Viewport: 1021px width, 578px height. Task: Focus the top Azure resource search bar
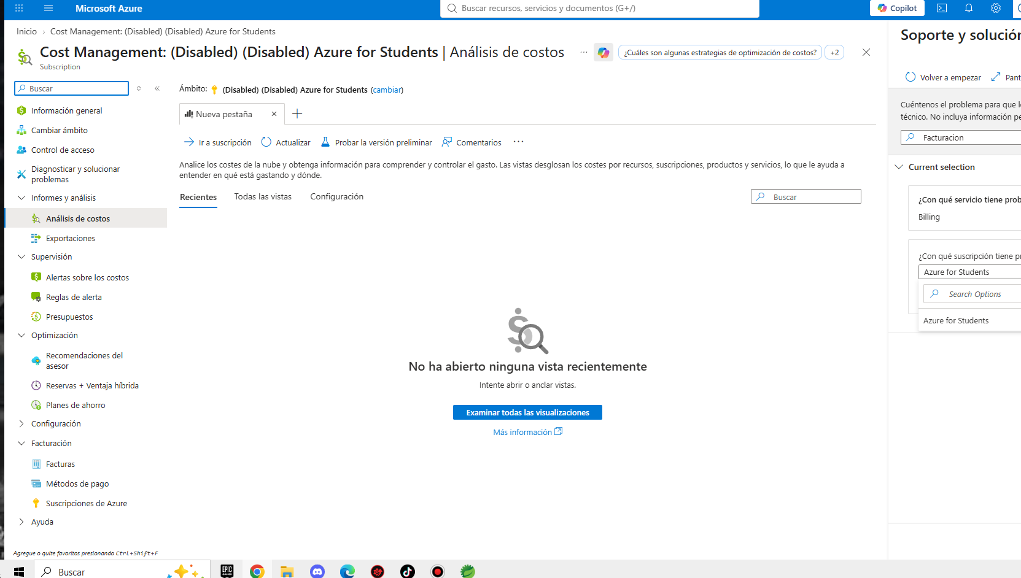click(600, 9)
